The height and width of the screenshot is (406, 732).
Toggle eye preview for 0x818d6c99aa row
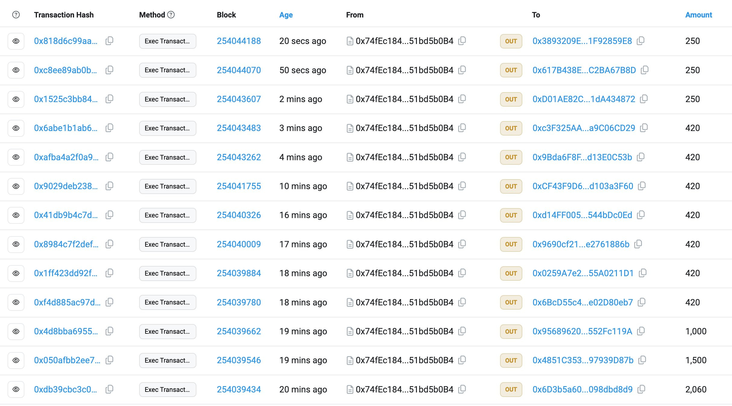pyautogui.click(x=16, y=41)
